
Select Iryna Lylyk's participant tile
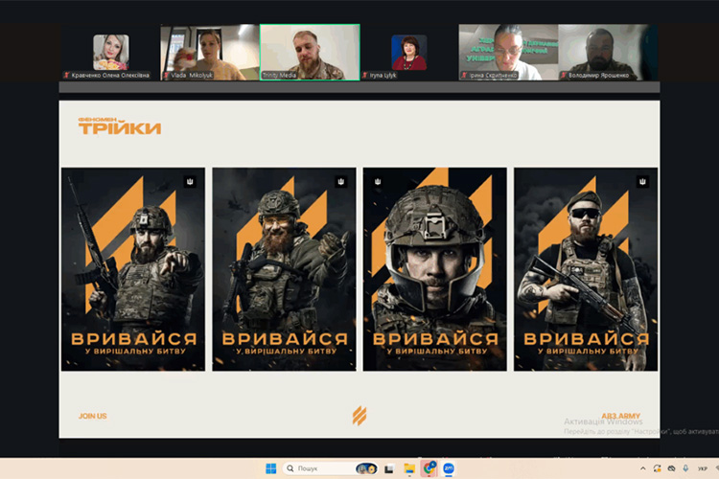[409, 52]
